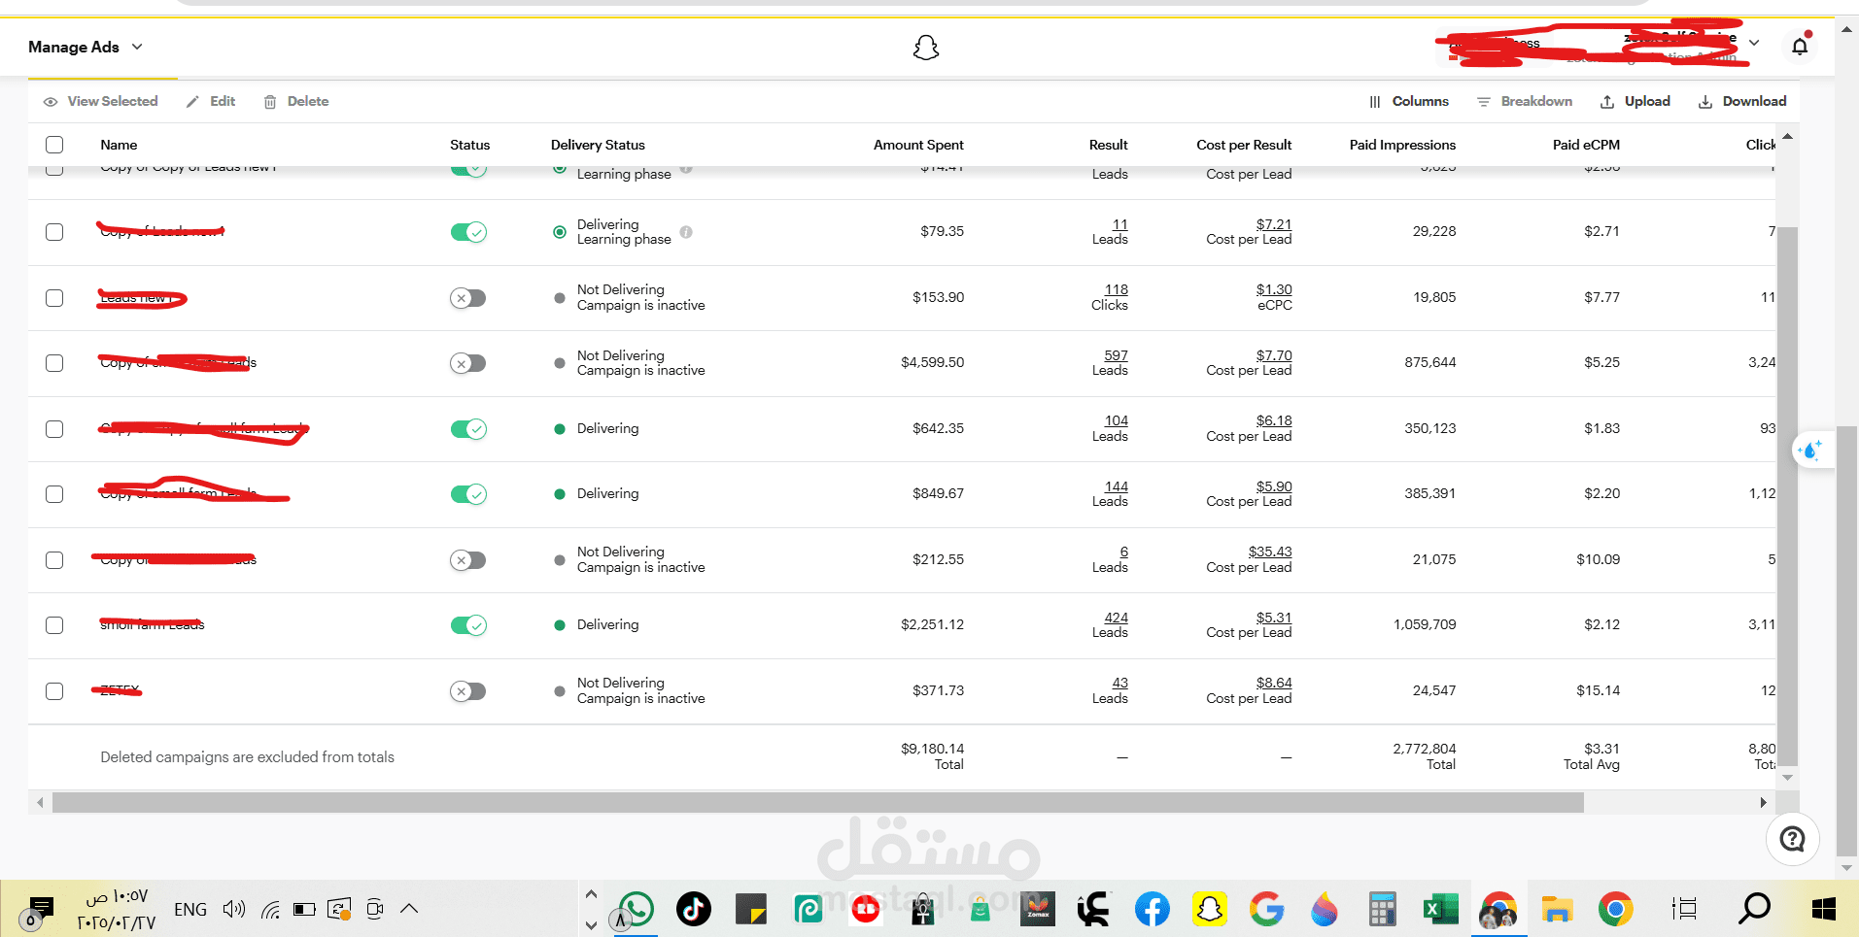Screen dimensions: 1859x937
Task: Click the $8.64 cost per lead link
Action: (1274, 683)
